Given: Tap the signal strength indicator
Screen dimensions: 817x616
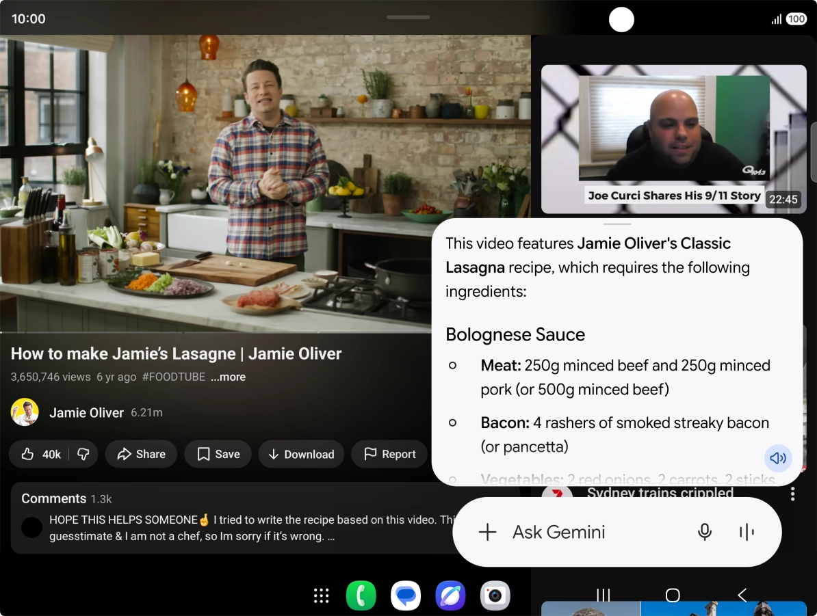Looking at the screenshot, I should click(x=777, y=19).
